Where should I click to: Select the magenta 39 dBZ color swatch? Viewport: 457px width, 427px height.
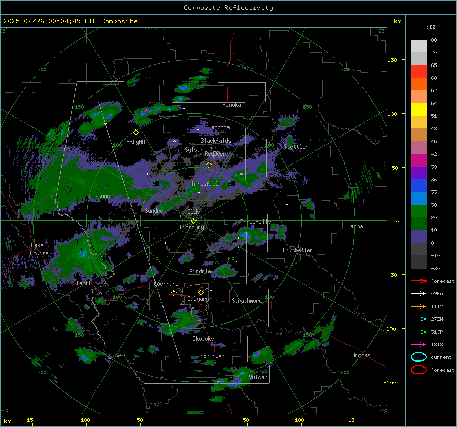pos(418,160)
